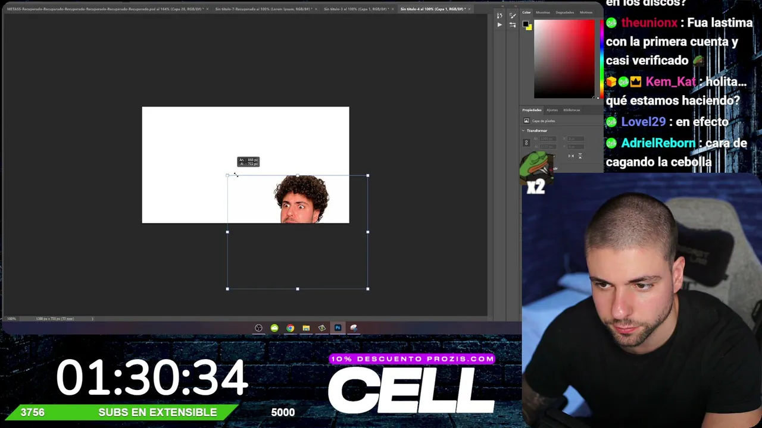Close the METASS-Recuperado document tab
Image resolution: width=762 pixels, height=428 pixels.
(208, 9)
